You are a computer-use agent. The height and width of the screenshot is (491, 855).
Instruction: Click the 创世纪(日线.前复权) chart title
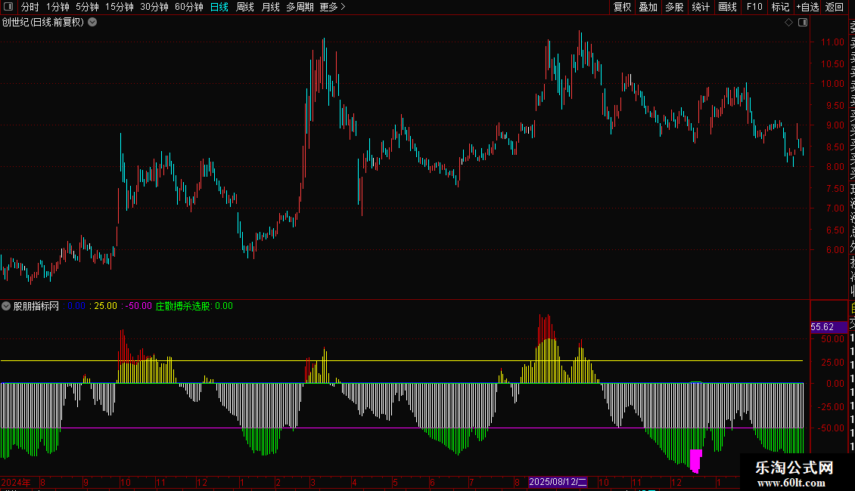pyautogui.click(x=43, y=23)
